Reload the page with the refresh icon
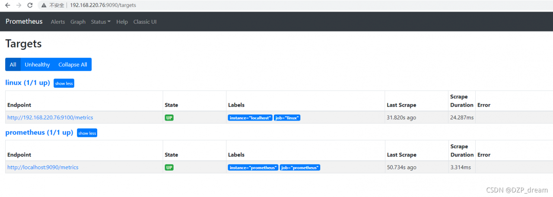 click(30, 5)
